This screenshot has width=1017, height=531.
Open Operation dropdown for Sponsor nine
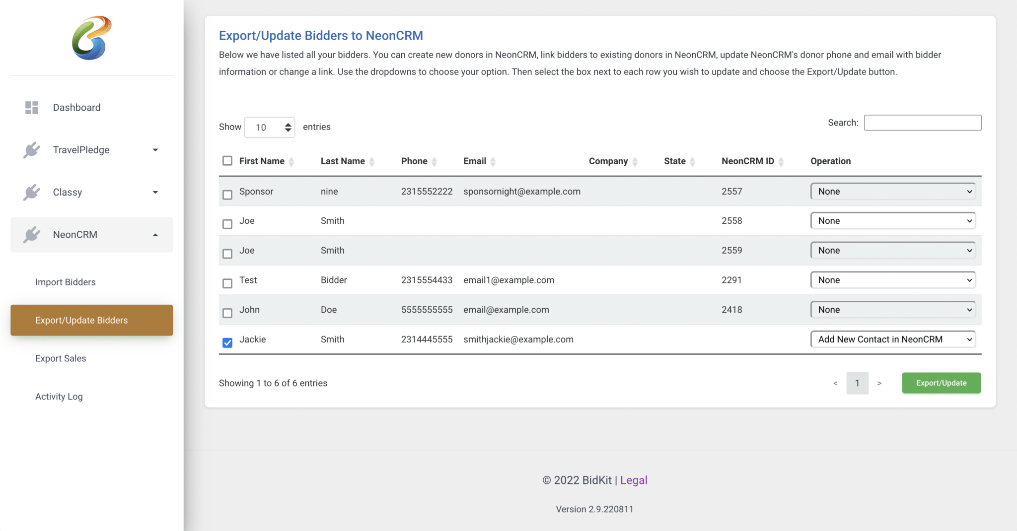coord(893,192)
